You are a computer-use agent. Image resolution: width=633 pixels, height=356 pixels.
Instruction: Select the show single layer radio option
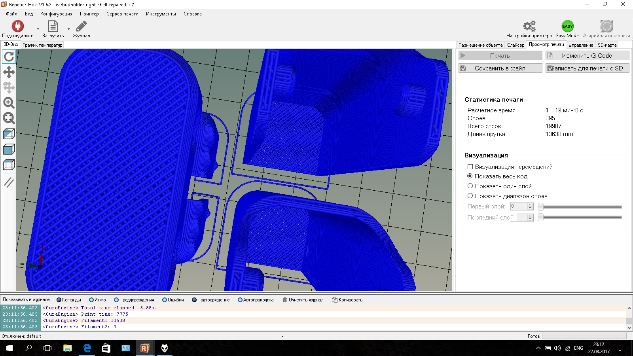point(470,186)
